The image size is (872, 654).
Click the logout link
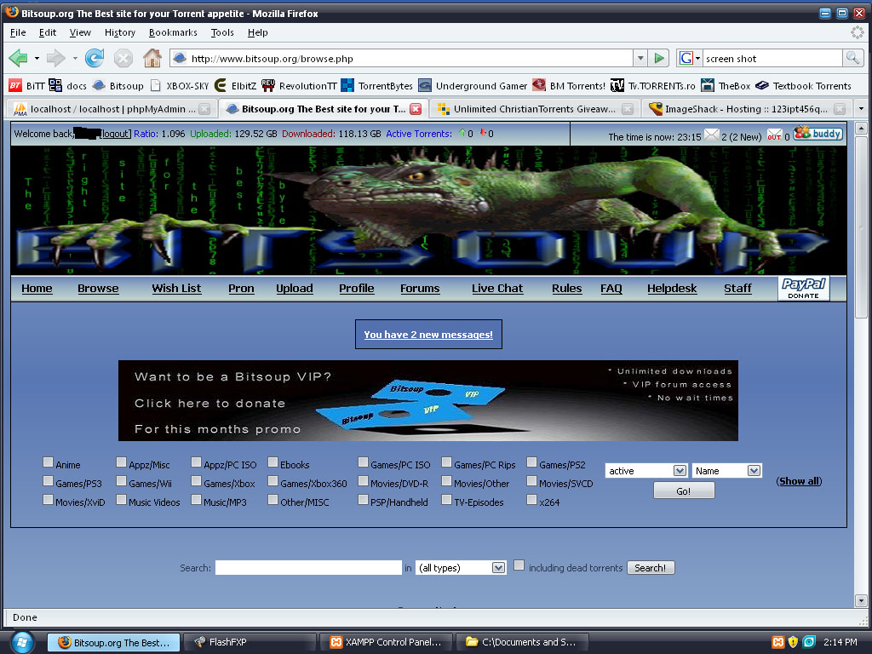tap(115, 134)
